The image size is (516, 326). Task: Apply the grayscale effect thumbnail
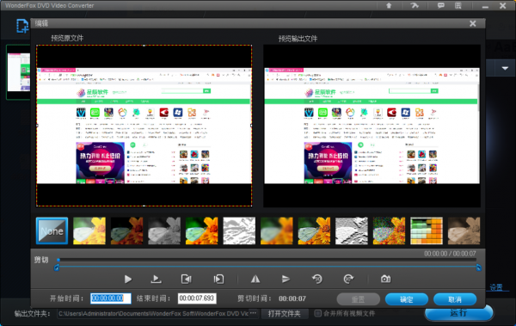164,231
